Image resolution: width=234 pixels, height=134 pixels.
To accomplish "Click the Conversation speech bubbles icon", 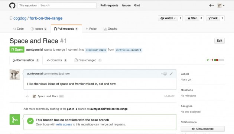I will [x=14, y=60].
